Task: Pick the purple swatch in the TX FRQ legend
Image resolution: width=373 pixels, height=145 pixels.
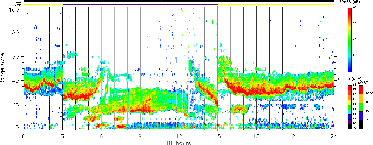Action: (x=350, y=122)
